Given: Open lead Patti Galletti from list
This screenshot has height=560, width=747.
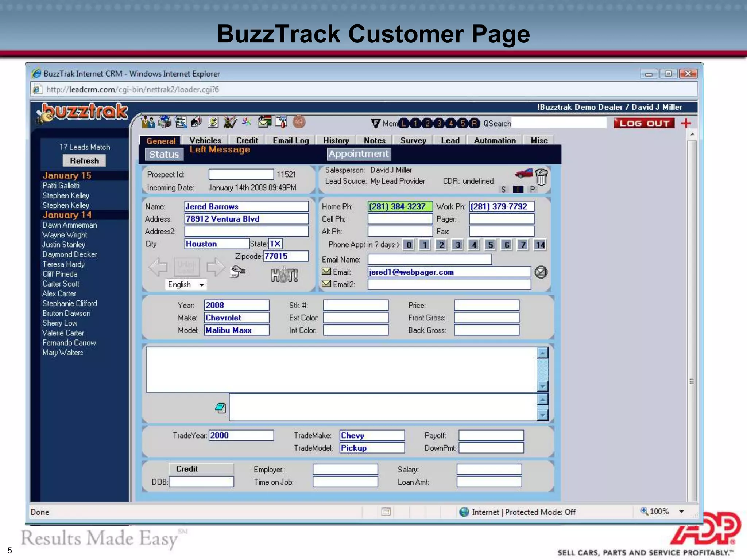Looking at the screenshot, I should pyautogui.click(x=61, y=186).
